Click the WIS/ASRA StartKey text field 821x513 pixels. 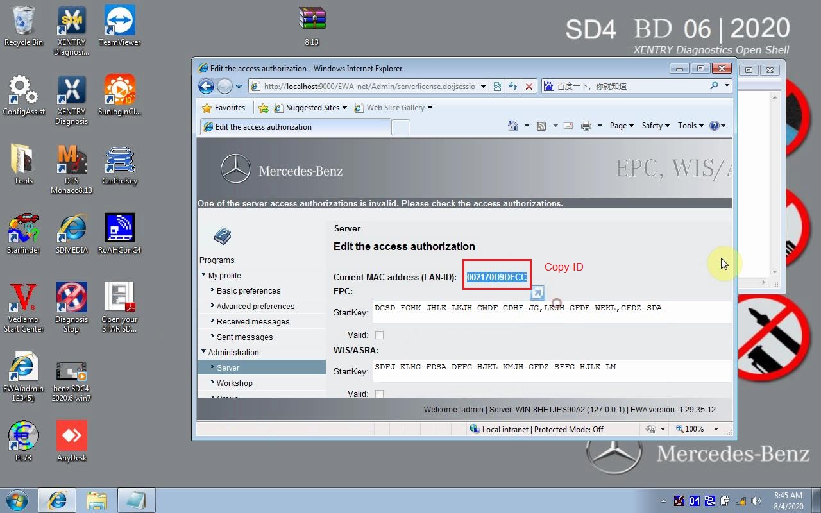pos(552,371)
